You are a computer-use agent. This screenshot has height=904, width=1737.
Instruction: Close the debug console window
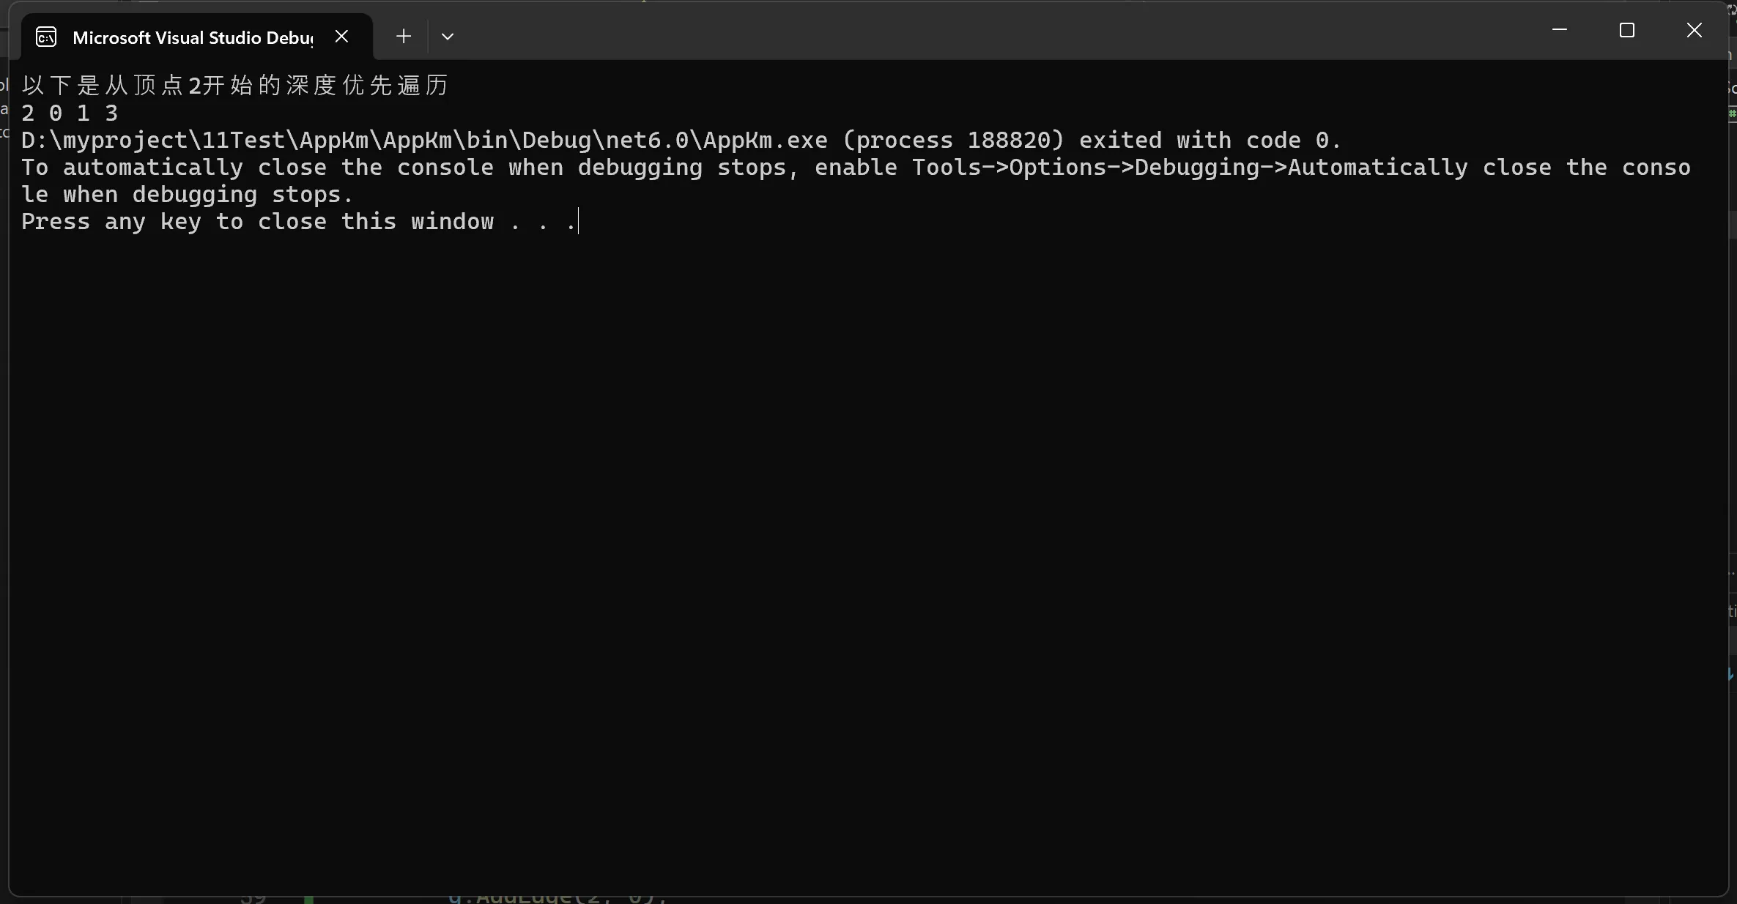tap(1695, 30)
